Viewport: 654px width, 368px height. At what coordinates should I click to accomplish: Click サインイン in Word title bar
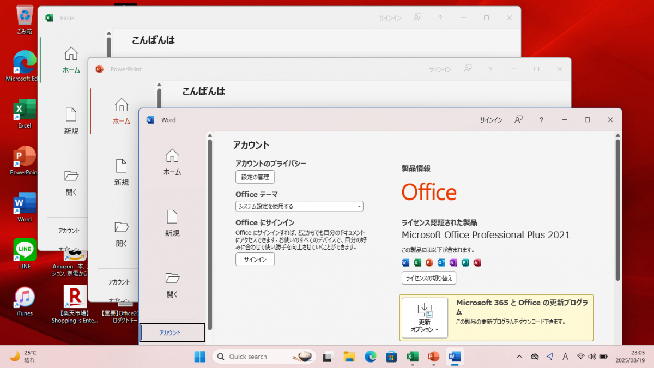(x=491, y=120)
